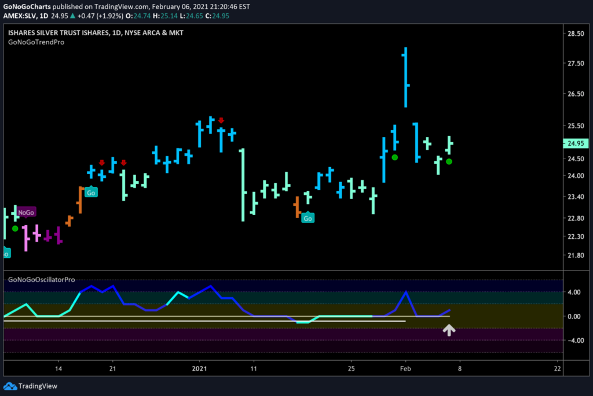The width and height of the screenshot is (593, 396).
Task: Select the GoNoGoOscillatorPro indicator label
Action: point(42,280)
